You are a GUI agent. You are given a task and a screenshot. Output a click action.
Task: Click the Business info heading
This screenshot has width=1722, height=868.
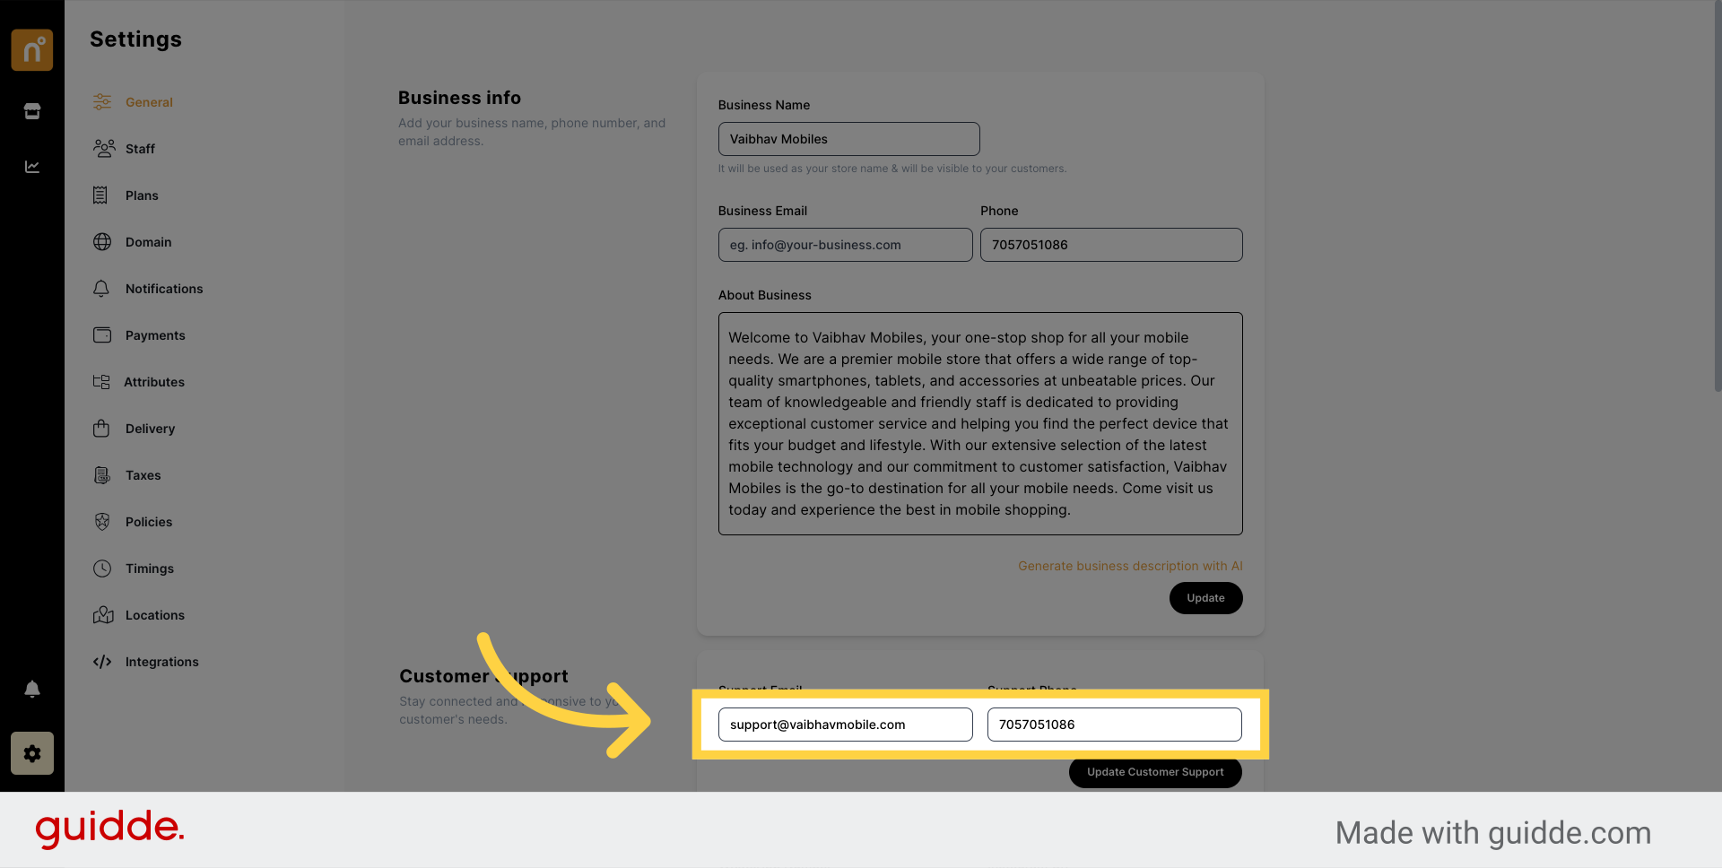pyautogui.click(x=459, y=98)
